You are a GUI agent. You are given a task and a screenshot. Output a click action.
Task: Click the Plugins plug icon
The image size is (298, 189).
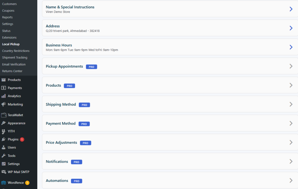coord(3,139)
